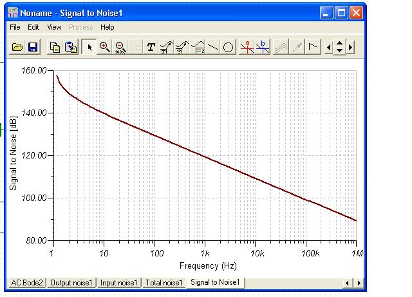The image size is (412, 297).
Task: Click the 100k x-axis tick label
Action: coord(310,253)
